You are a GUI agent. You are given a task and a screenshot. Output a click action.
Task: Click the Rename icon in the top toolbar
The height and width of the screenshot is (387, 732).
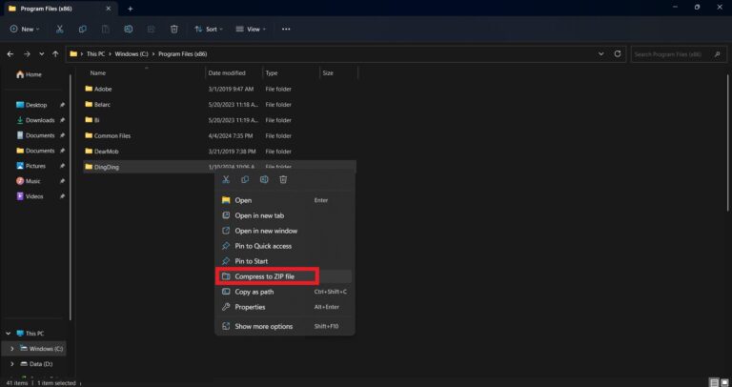click(x=129, y=29)
